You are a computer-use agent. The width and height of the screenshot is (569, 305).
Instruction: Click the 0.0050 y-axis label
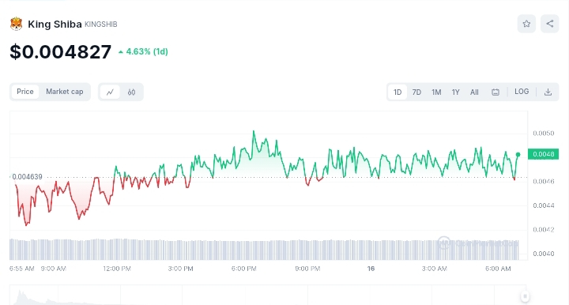[x=544, y=134]
